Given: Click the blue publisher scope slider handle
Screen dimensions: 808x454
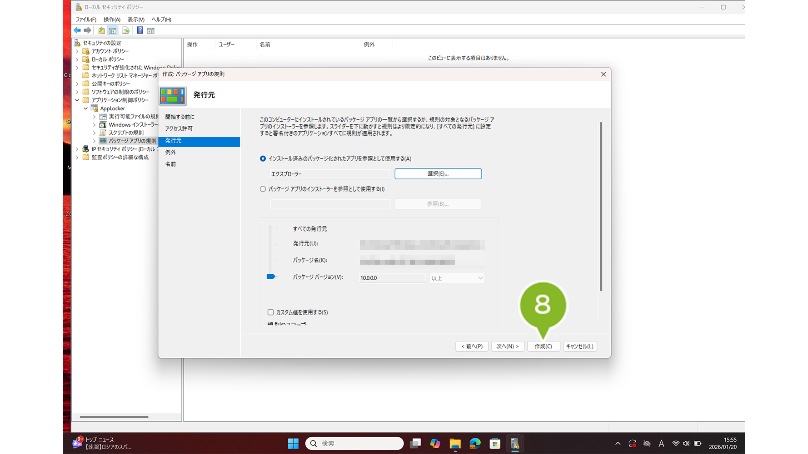Looking at the screenshot, I should click(x=271, y=276).
